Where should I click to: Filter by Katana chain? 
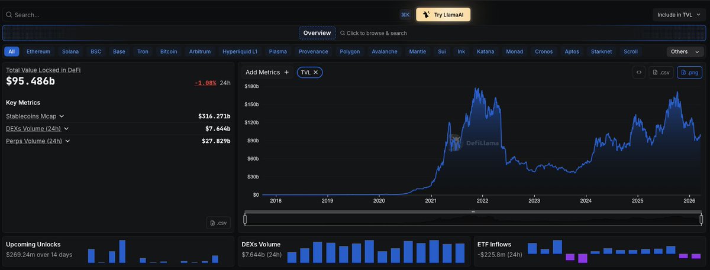click(x=486, y=51)
